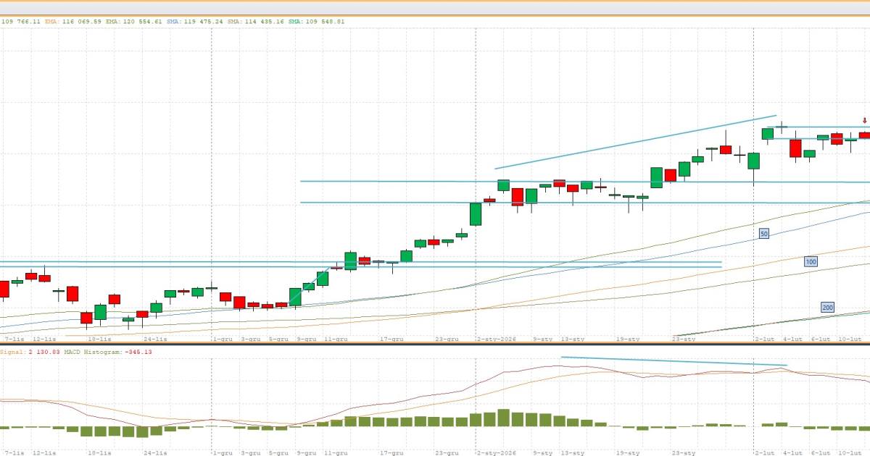Click the Signal 2 130.83 indicator label
The height and width of the screenshot is (456, 870).
(25, 352)
